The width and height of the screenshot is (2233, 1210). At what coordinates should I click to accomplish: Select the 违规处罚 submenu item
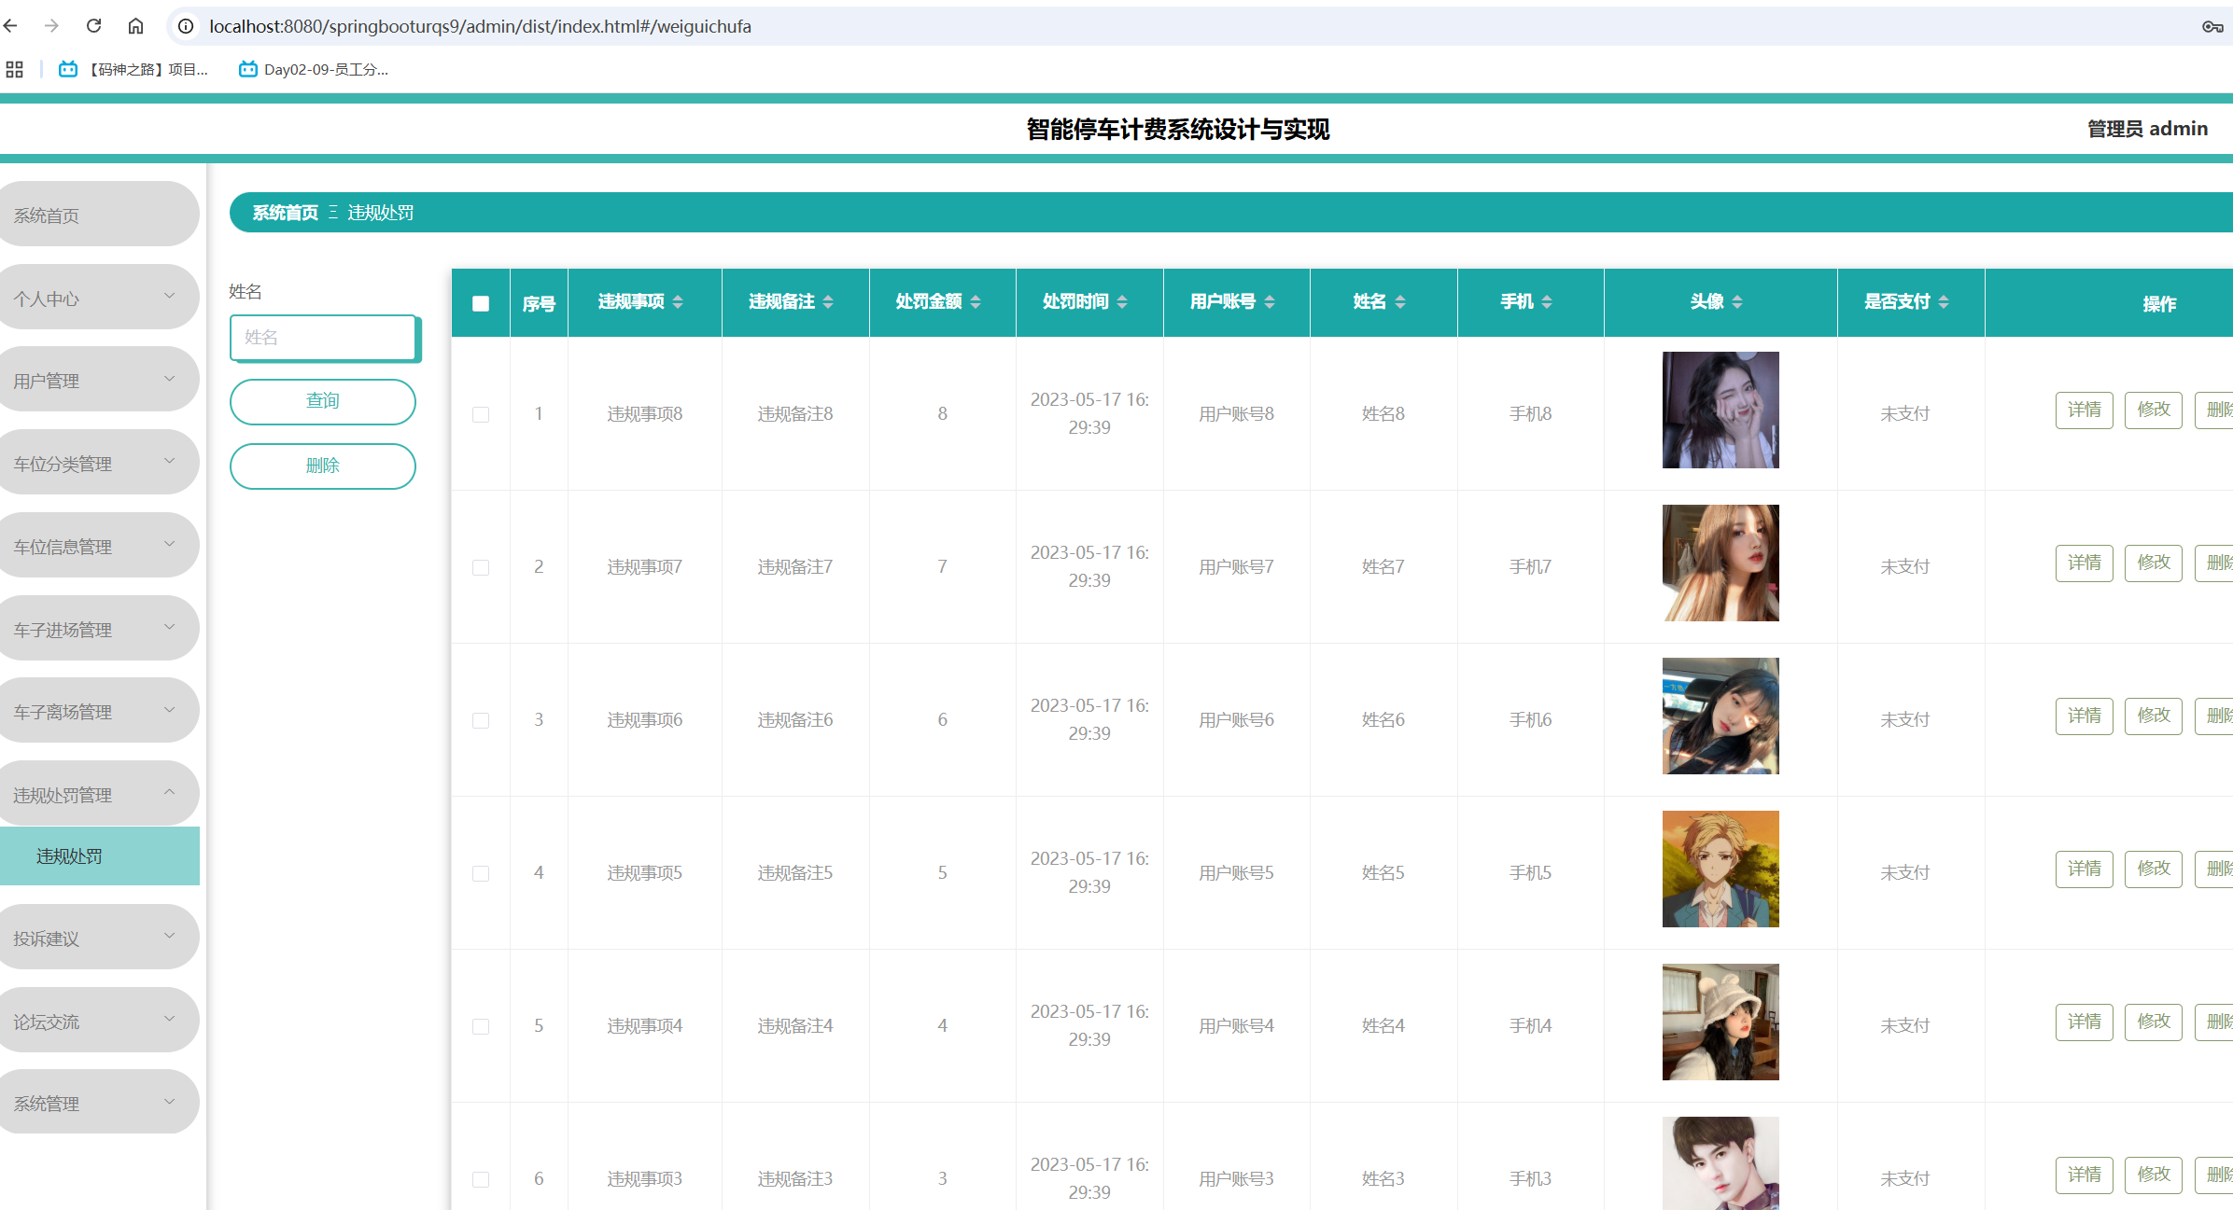pos(100,856)
